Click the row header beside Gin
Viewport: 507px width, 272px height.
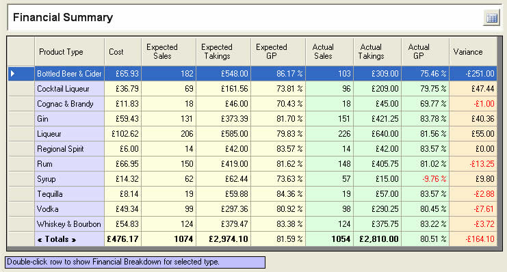coord(21,119)
